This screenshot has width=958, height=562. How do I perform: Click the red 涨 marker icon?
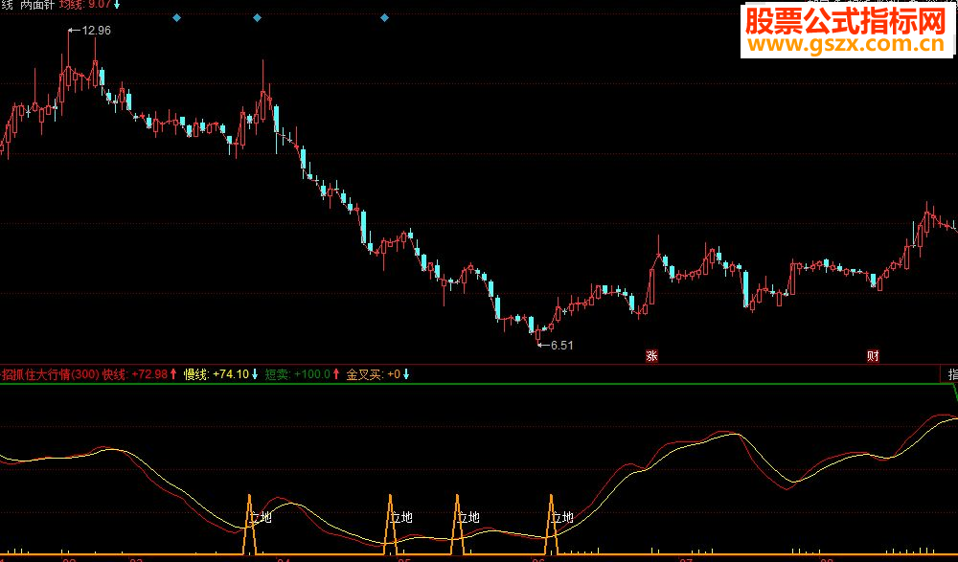pyautogui.click(x=651, y=356)
